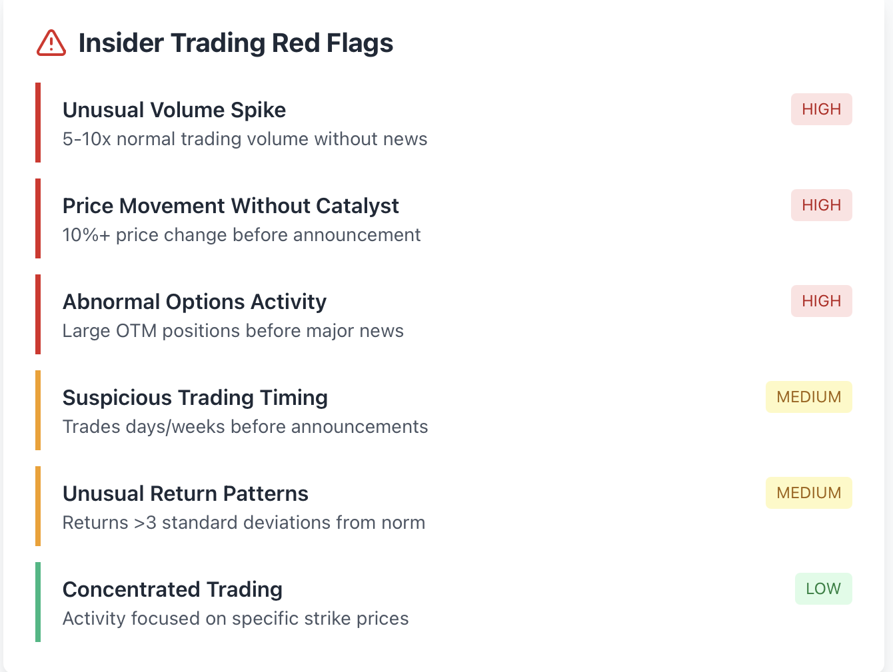
Task: Click the green bar beside Concentrated Trading
Action: click(38, 602)
